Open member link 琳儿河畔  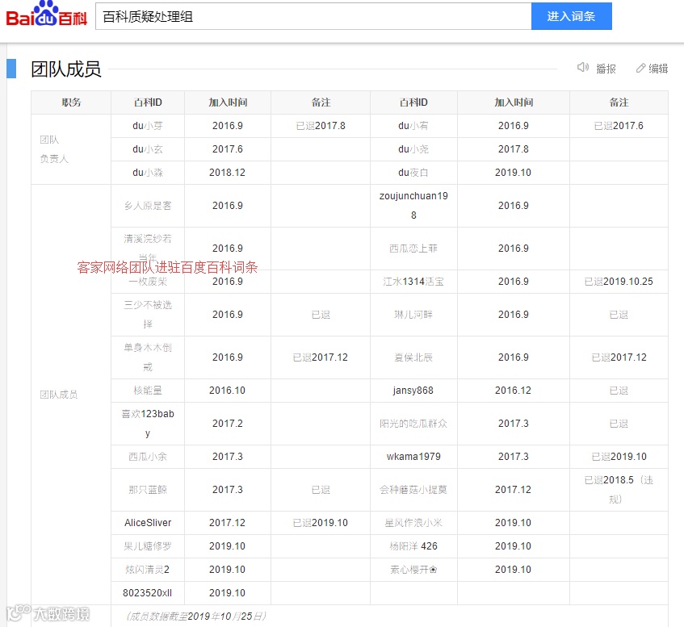413,315
